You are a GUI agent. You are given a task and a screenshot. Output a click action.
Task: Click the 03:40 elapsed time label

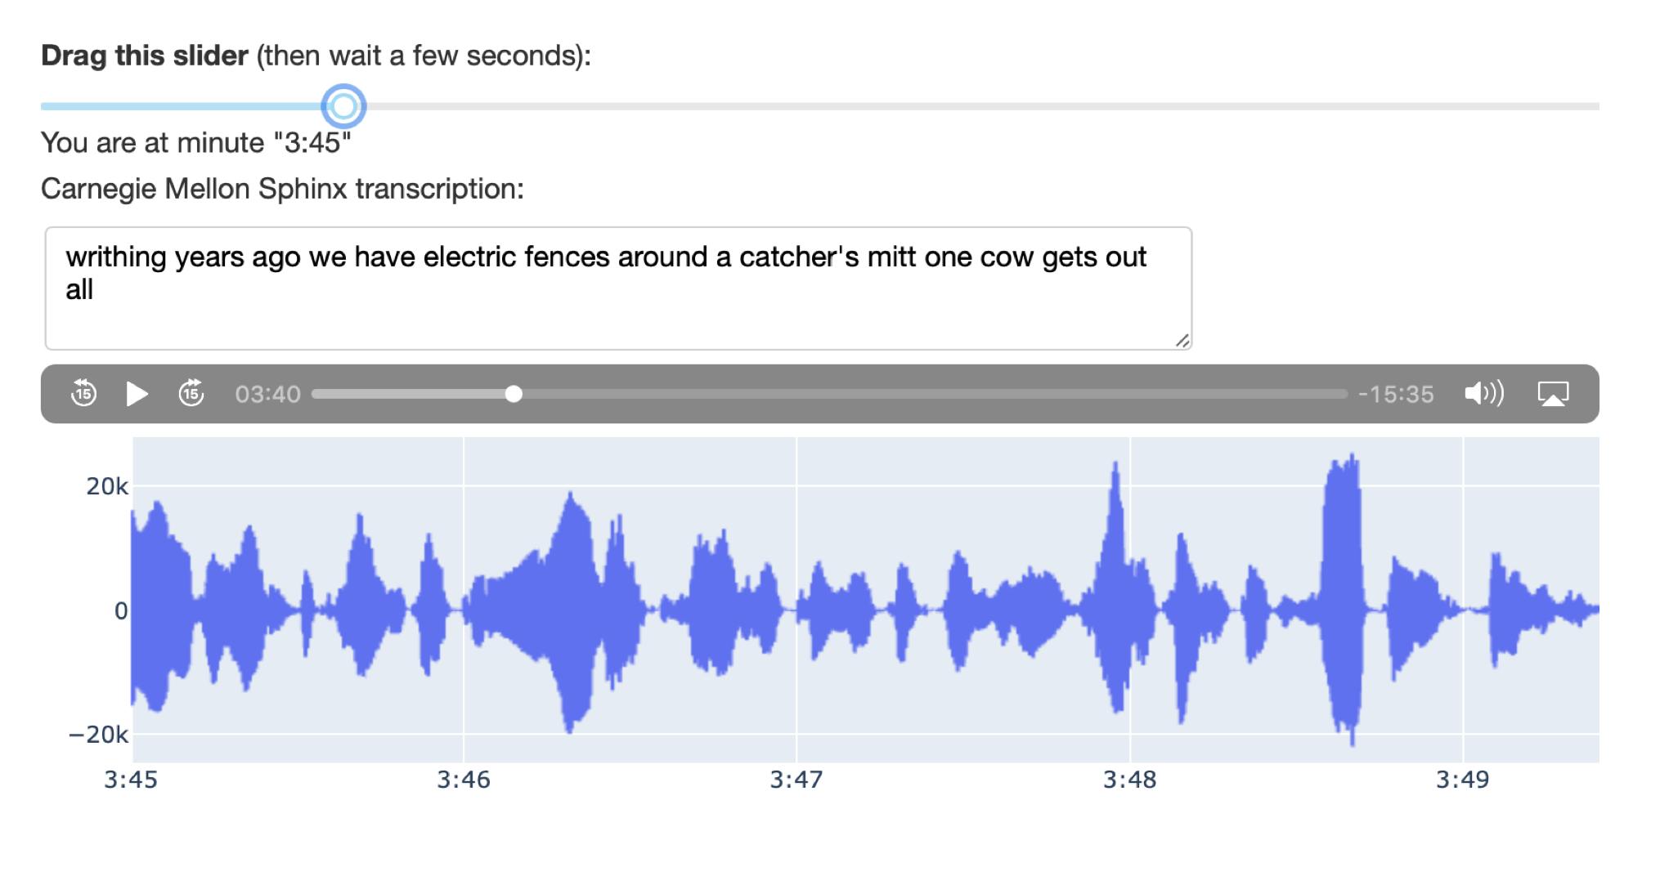267,395
